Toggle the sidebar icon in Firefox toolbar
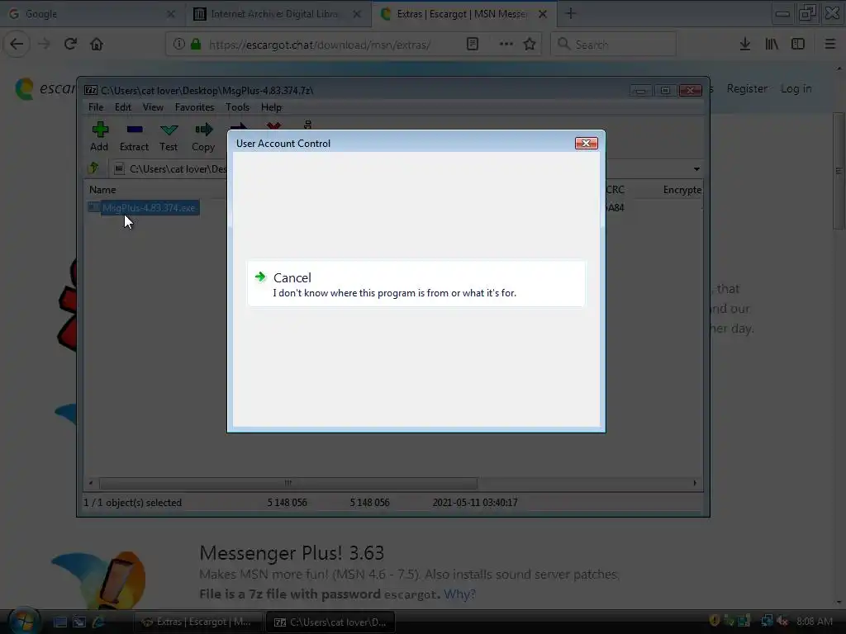 (x=798, y=45)
